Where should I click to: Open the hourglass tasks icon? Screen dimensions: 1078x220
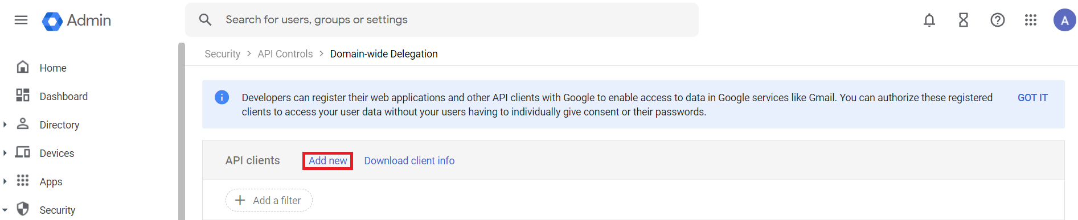(x=964, y=20)
